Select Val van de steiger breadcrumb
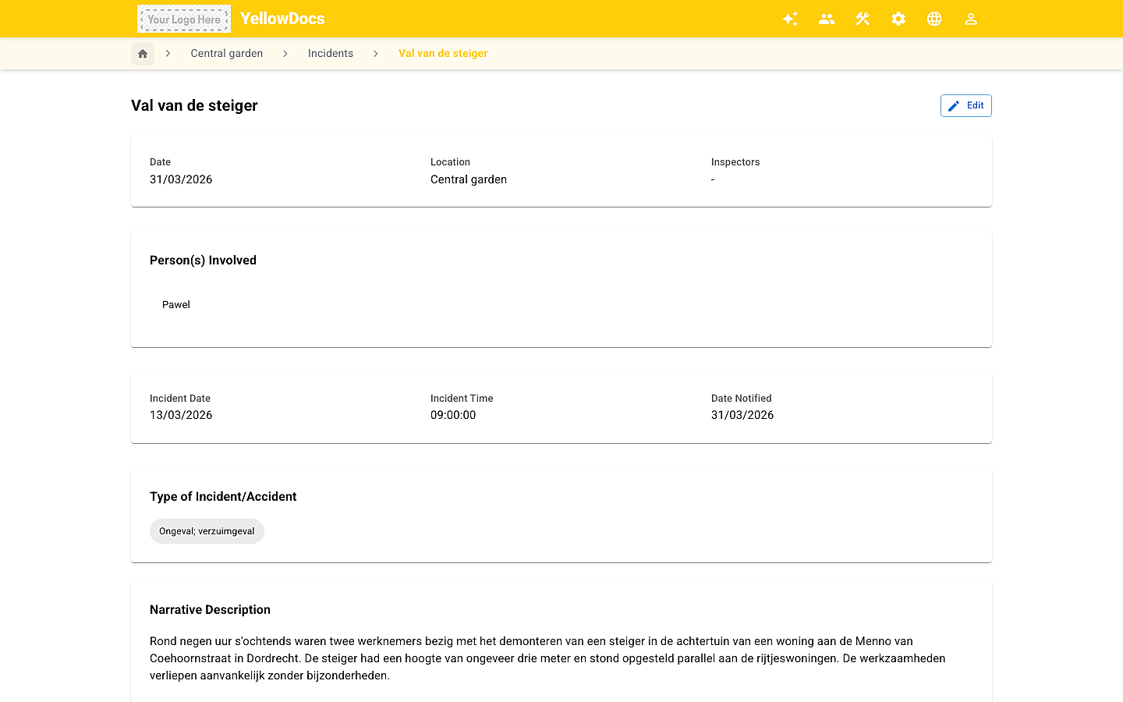Screen dimensions: 1123x702 coord(443,54)
